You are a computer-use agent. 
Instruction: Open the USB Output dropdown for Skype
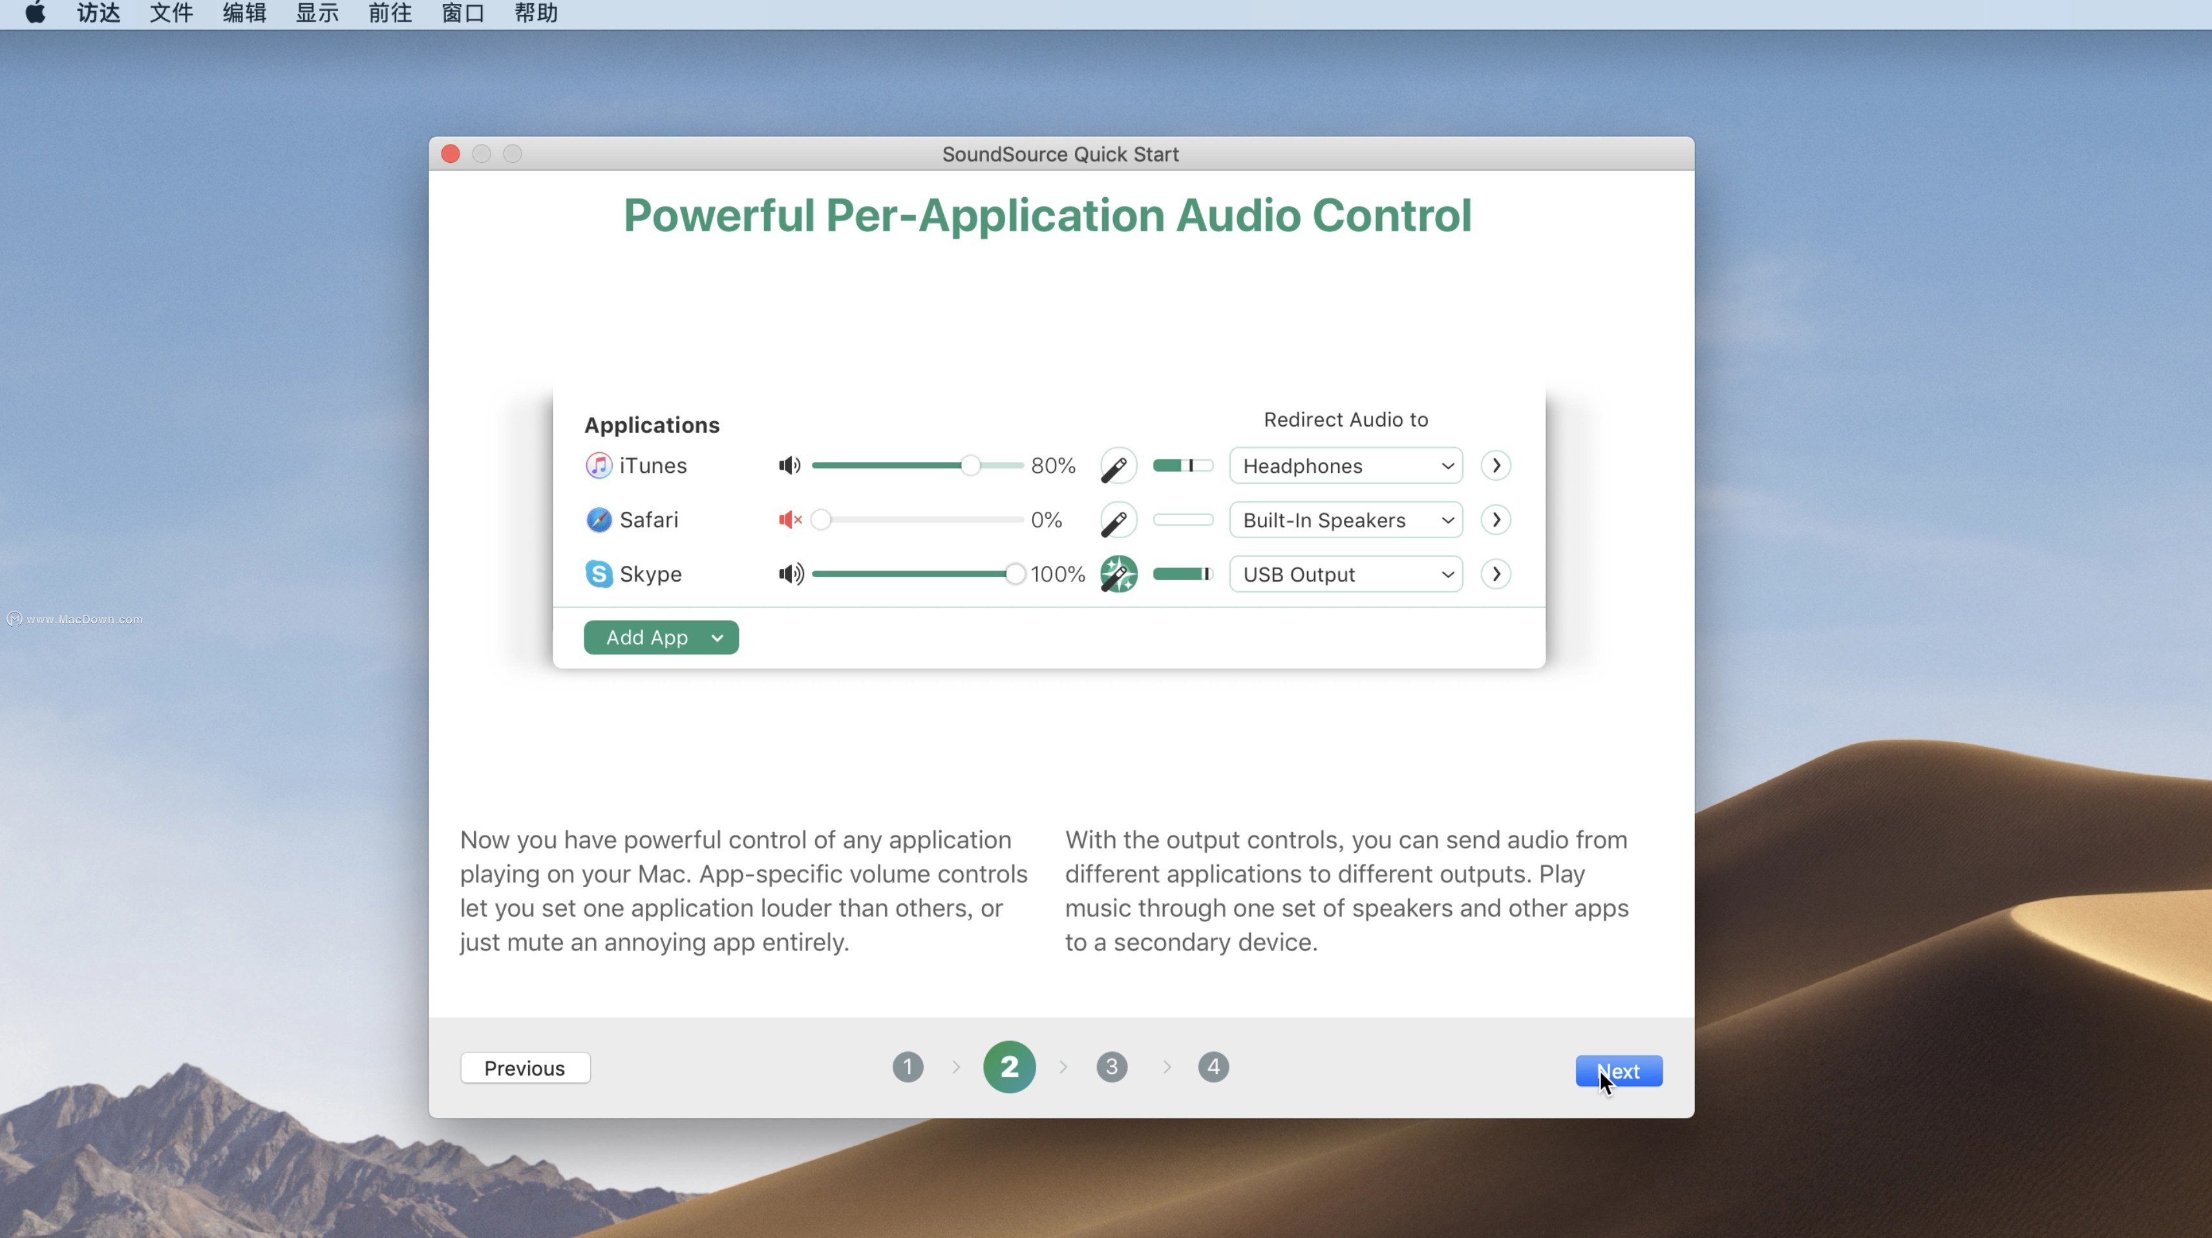coord(1346,574)
